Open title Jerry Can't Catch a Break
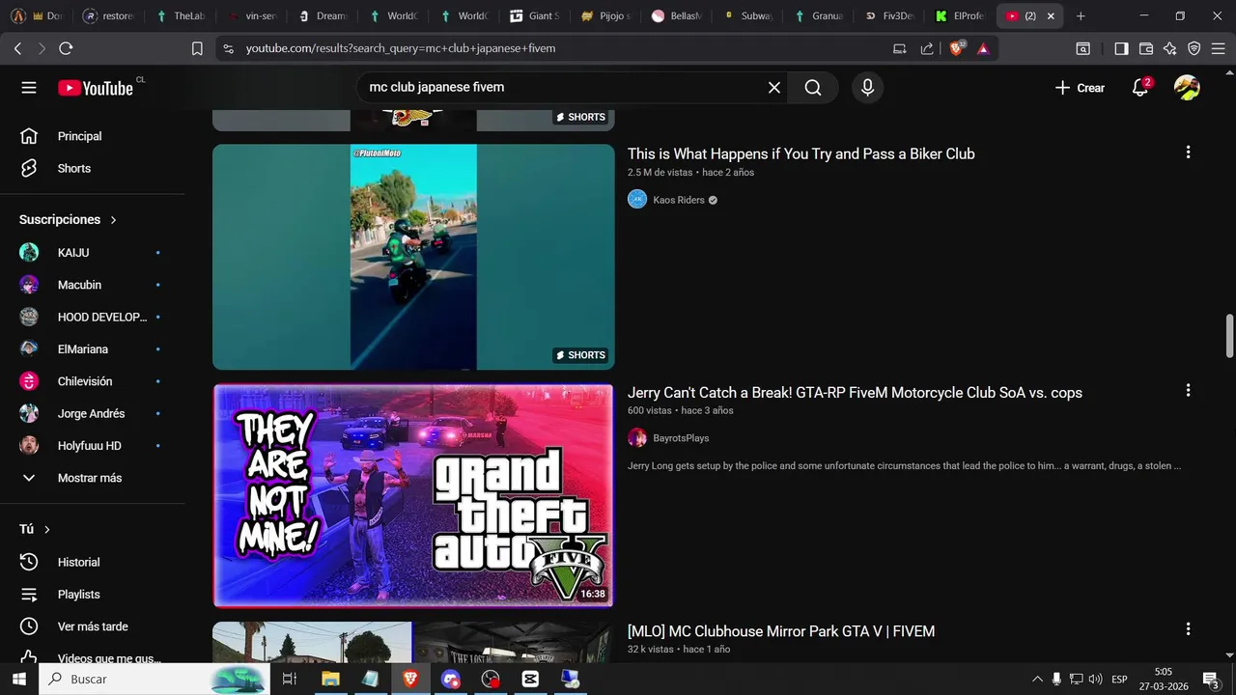The height and width of the screenshot is (695, 1236). tap(855, 393)
